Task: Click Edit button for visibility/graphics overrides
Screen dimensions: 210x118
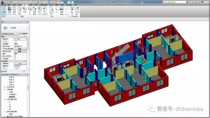Action: click(20, 49)
